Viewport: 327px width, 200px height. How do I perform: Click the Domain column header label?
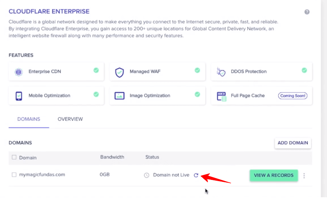tap(28, 158)
